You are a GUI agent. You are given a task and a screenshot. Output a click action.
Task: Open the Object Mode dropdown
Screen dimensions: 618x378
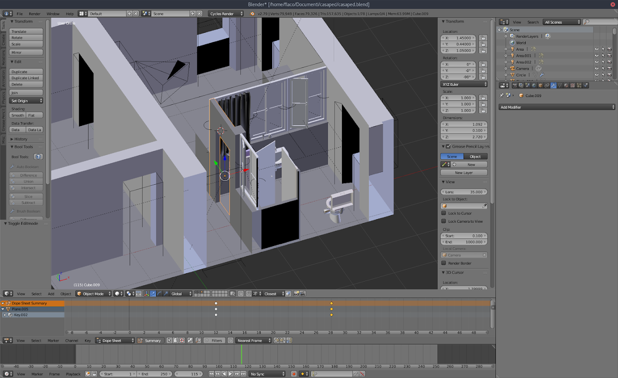tap(94, 294)
